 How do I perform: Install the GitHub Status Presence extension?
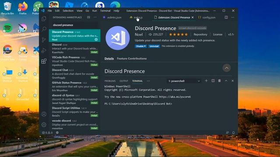(x=94, y=90)
